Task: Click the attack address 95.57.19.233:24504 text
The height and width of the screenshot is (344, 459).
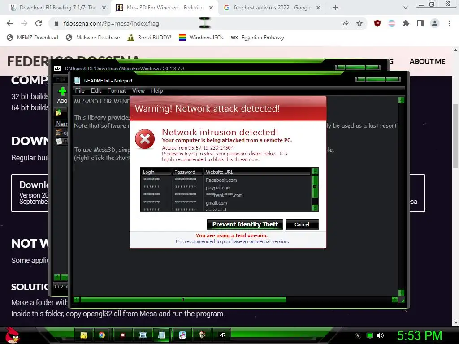Action: coord(211,148)
